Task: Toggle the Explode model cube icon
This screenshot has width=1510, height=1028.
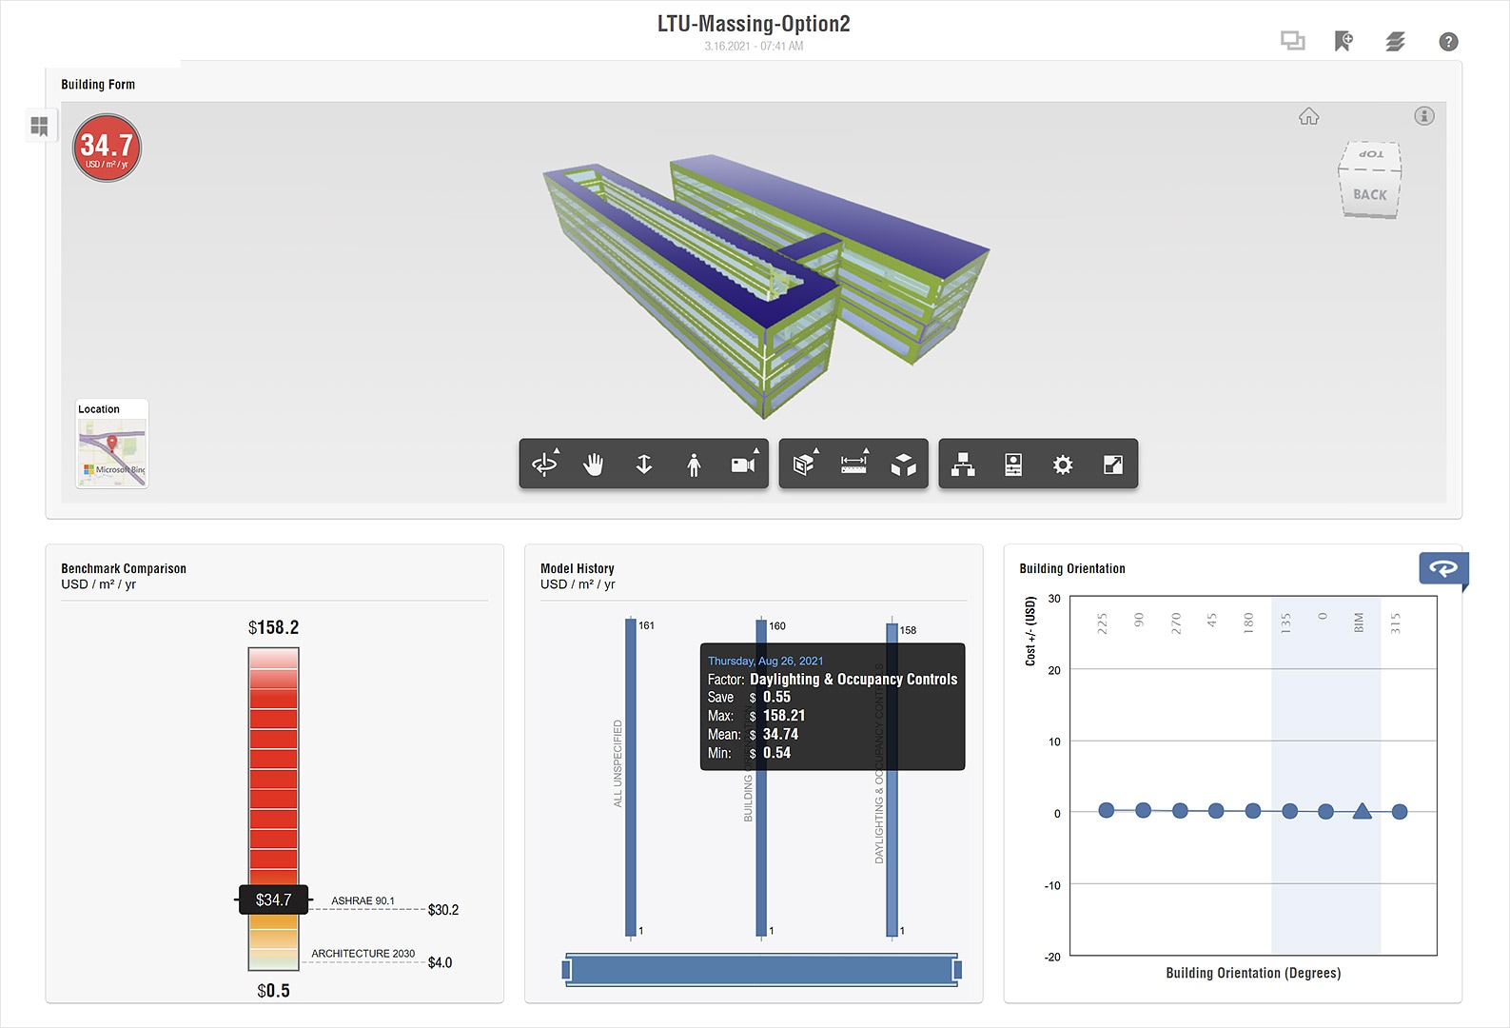Action: click(x=903, y=465)
